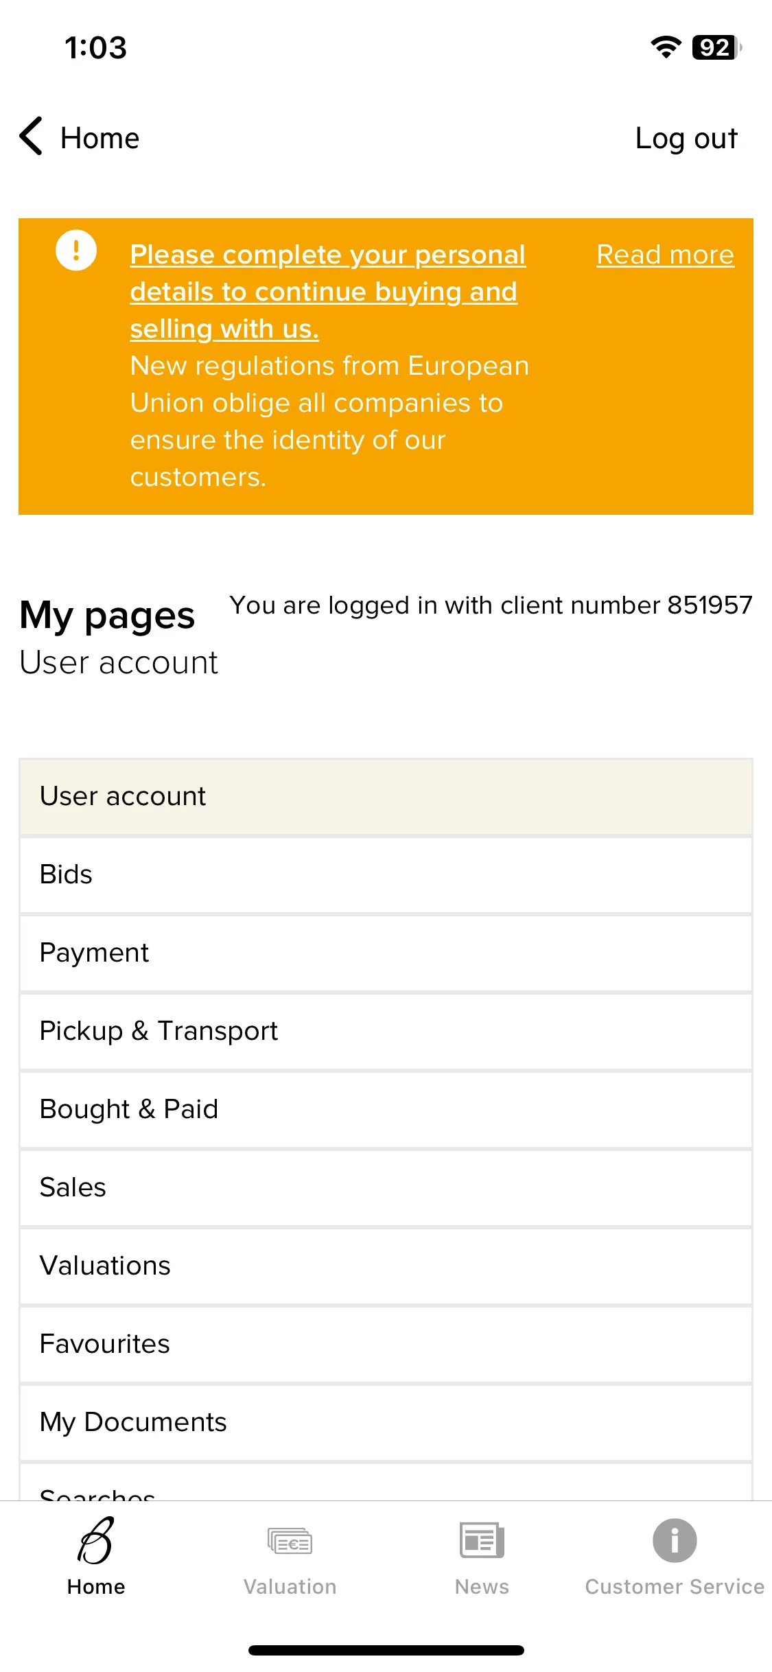Open My Documents section
Viewport: 772px width, 1672px height.
click(x=386, y=1422)
